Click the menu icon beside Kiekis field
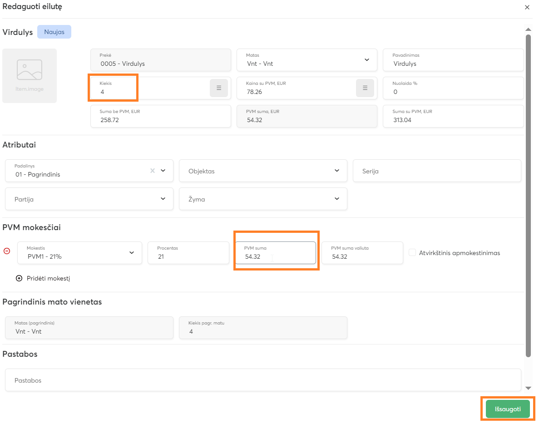Screen dimensions: 539x423 [x=218, y=88]
